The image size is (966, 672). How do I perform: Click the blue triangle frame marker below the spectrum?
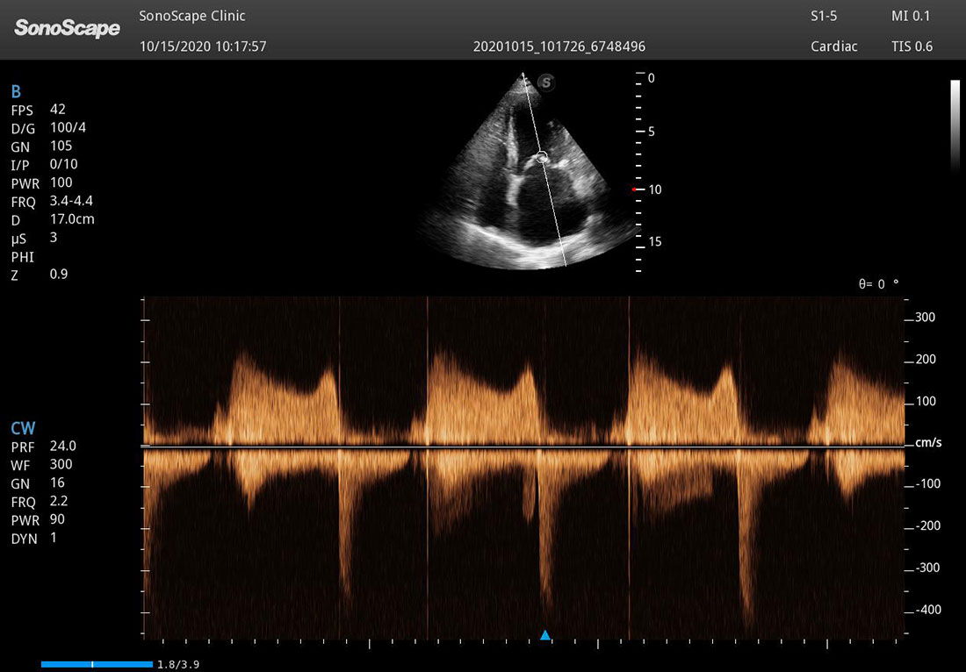pos(544,635)
